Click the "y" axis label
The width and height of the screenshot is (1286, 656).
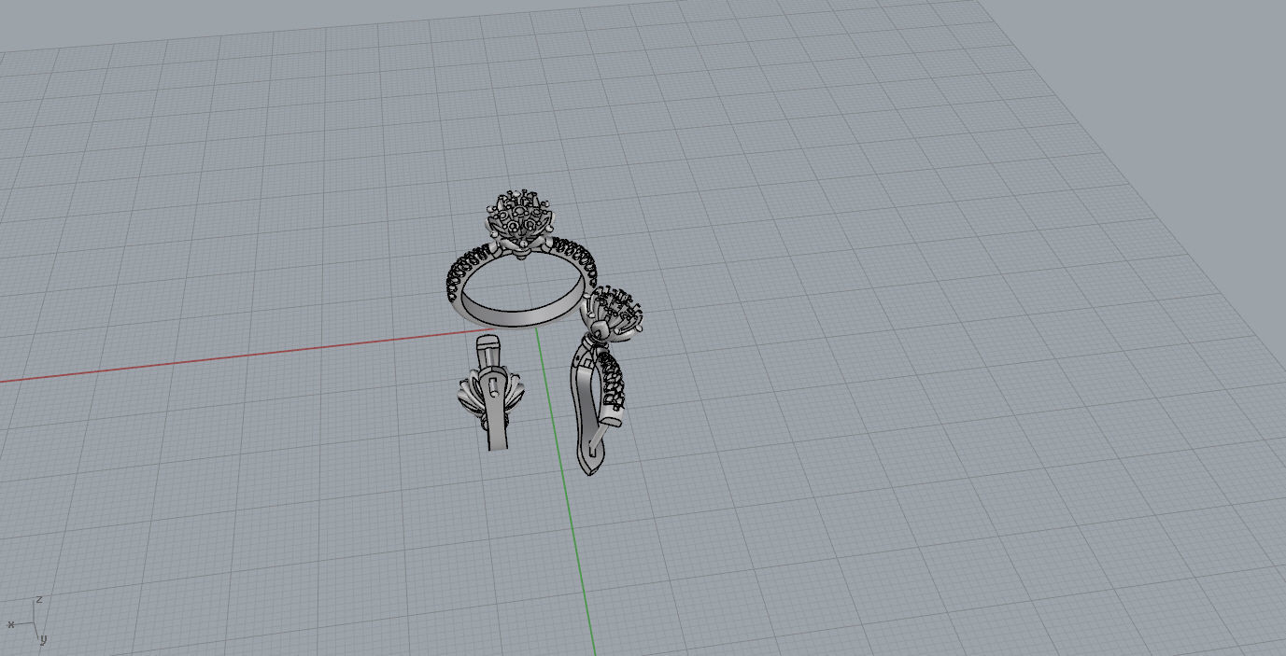(x=43, y=639)
